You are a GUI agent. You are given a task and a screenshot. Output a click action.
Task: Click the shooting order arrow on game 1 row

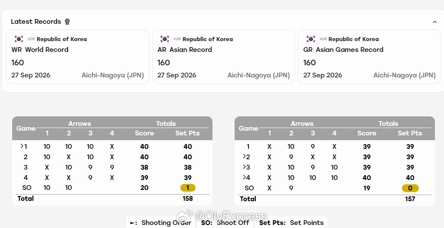click(x=22, y=146)
